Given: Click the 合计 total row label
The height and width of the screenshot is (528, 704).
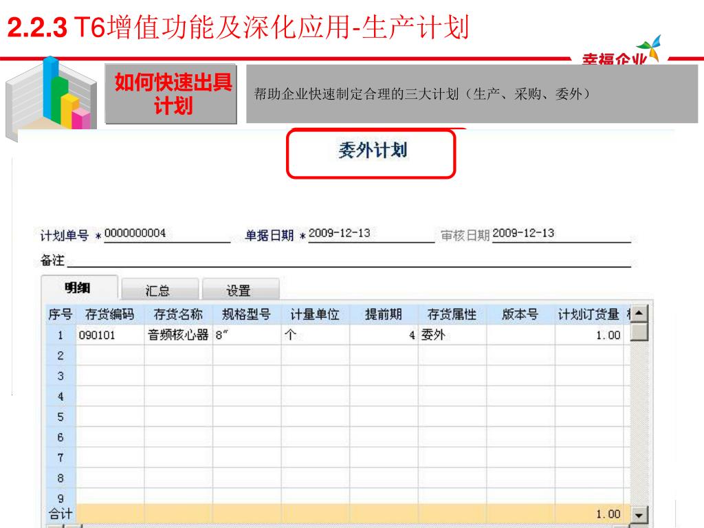Looking at the screenshot, I should click(60, 514).
